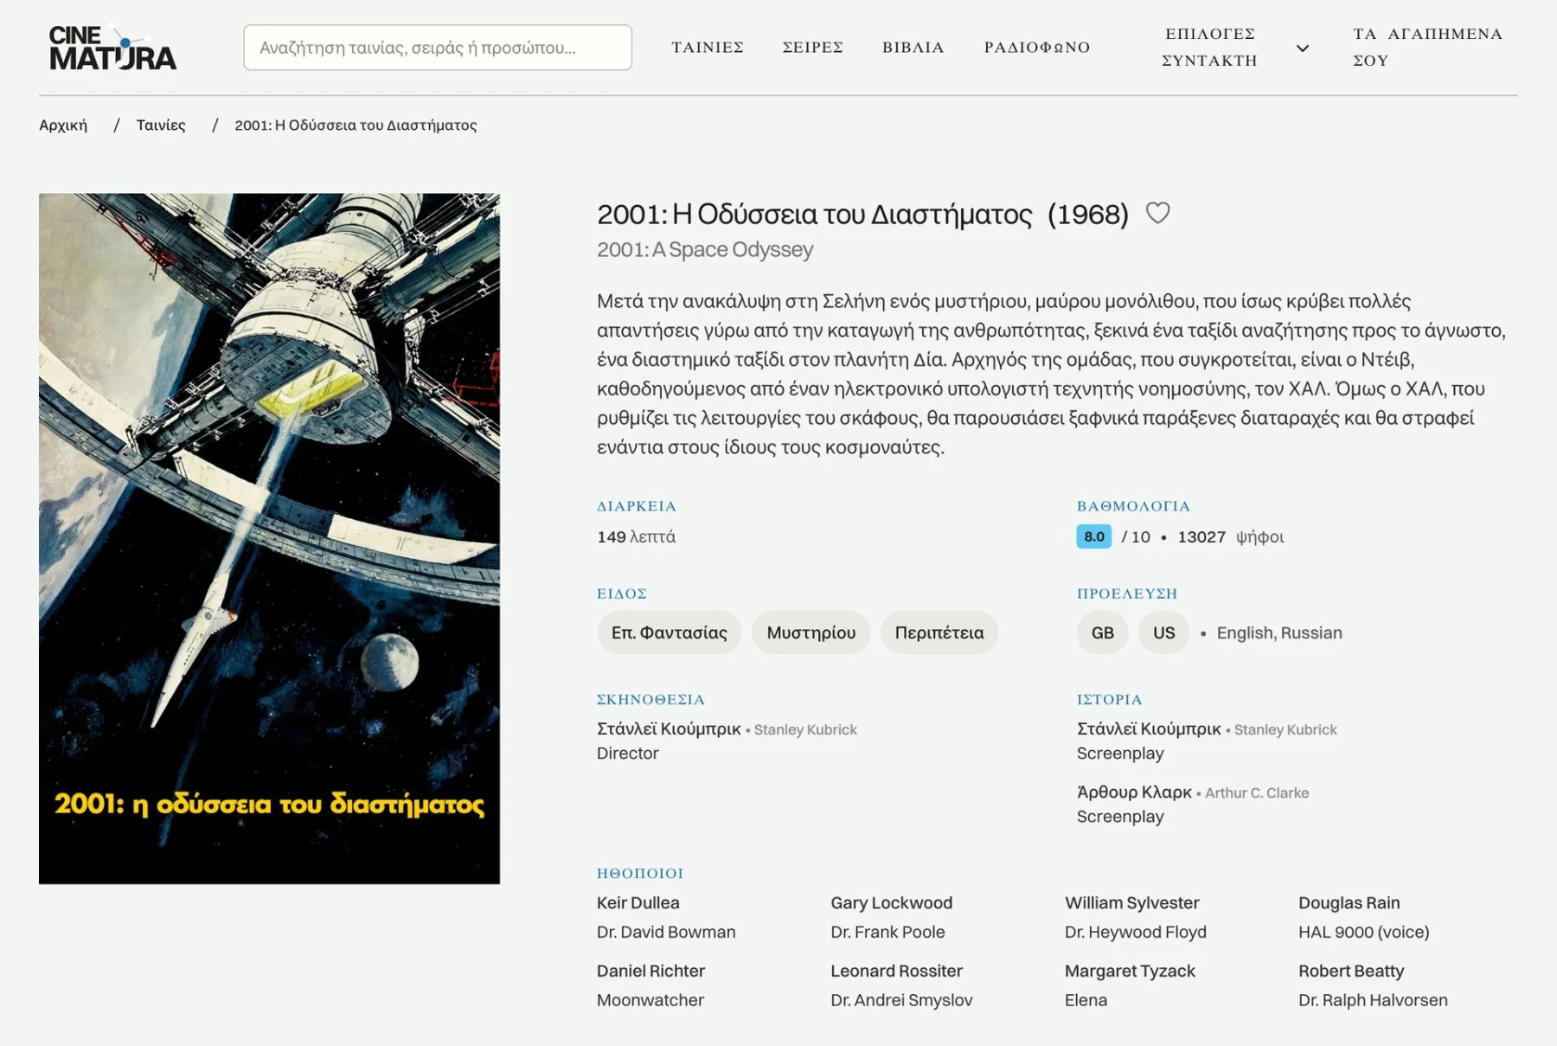The image size is (1557, 1046).
Task: Open actor William Sylvester
Action: click(x=1132, y=902)
